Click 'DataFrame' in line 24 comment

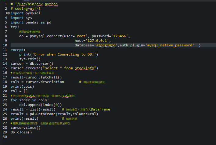pyautogui.click(x=100, y=110)
